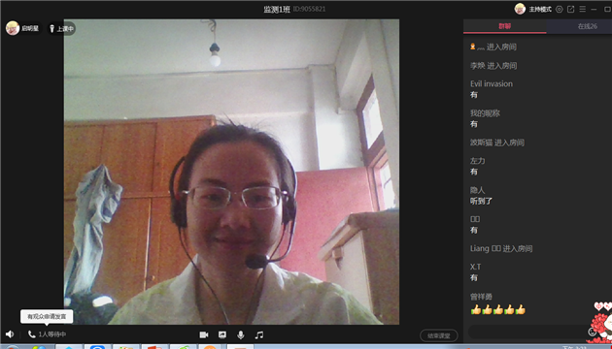Viewport: 612px width, 349px height.
Task: Open the music note audio option
Action: coord(259,335)
